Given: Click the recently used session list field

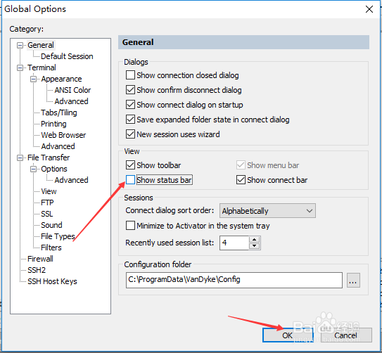Looking at the screenshot, I should click(234, 243).
